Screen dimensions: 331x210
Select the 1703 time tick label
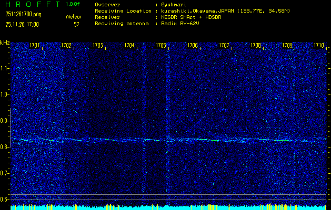click(98, 46)
